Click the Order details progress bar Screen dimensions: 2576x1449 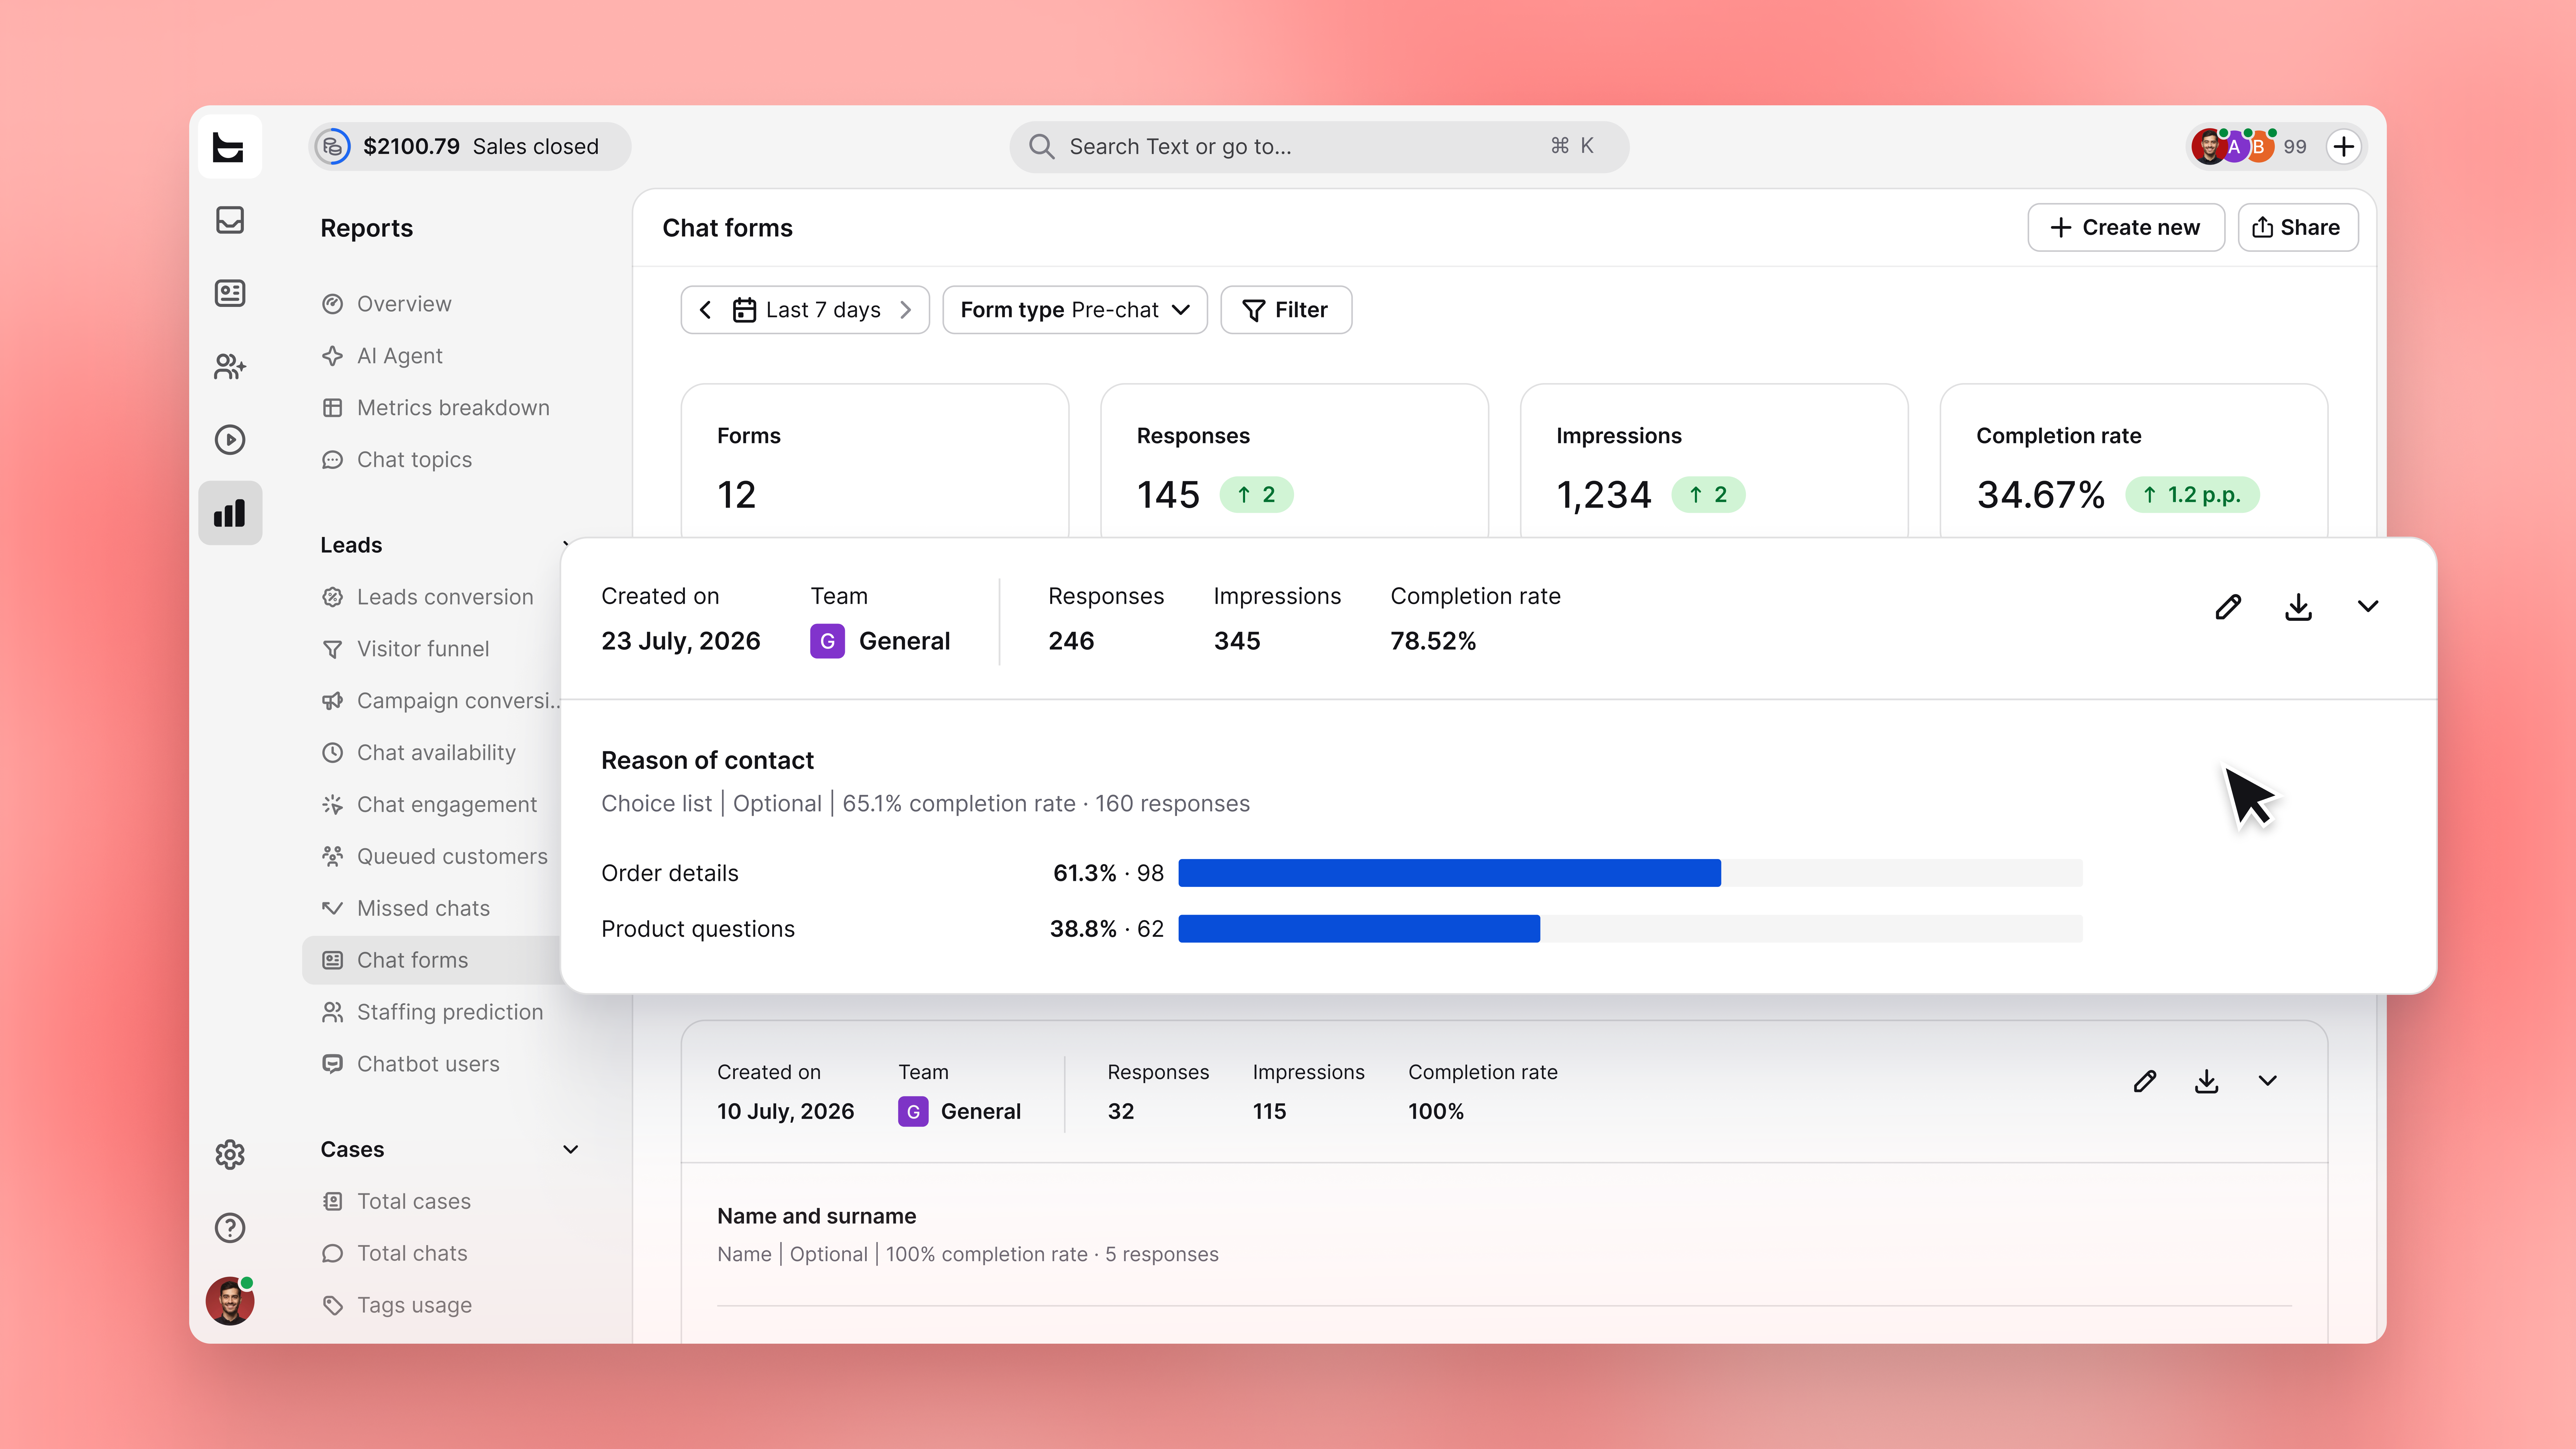point(1630,873)
